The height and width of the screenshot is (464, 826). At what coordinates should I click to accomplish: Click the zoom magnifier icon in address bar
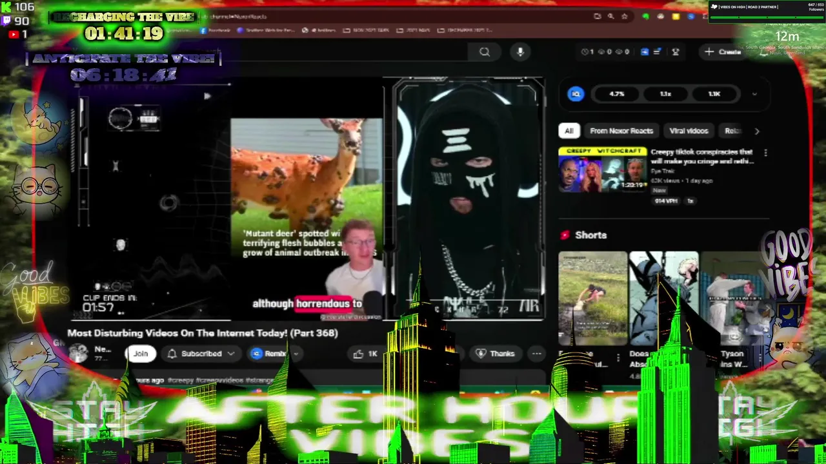[610, 16]
